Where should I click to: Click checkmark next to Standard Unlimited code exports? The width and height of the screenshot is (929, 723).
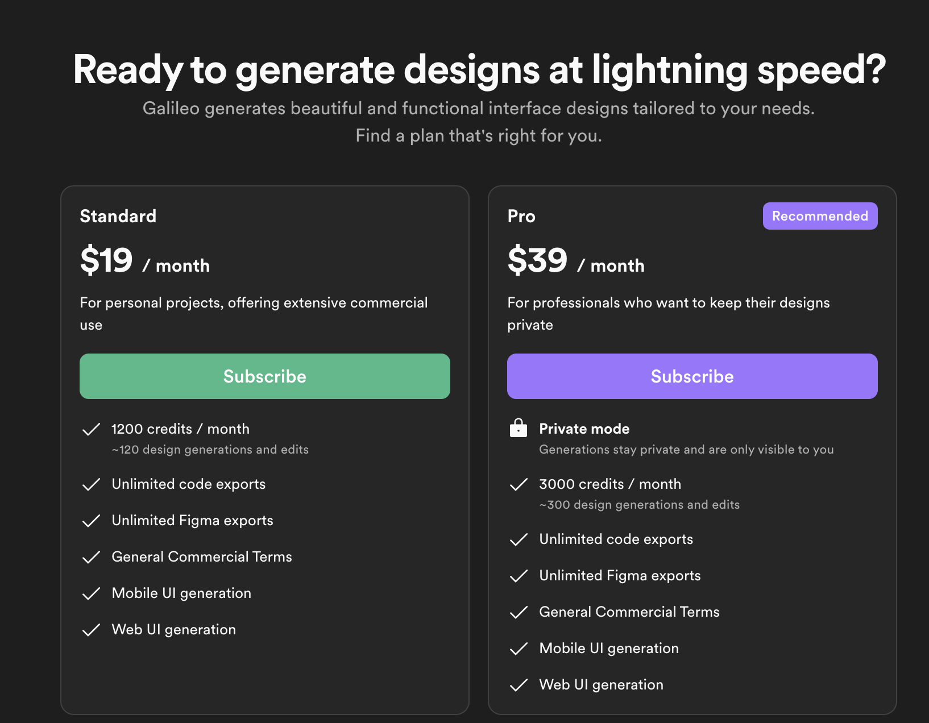point(91,484)
